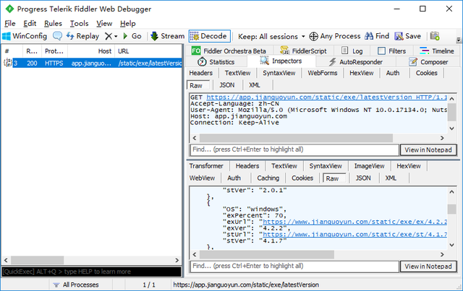Switch to the Composer tab

click(428, 62)
